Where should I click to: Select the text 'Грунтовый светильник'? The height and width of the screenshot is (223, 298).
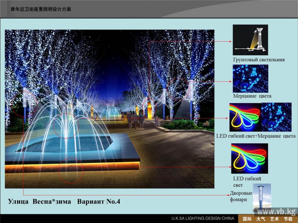coord(259,60)
